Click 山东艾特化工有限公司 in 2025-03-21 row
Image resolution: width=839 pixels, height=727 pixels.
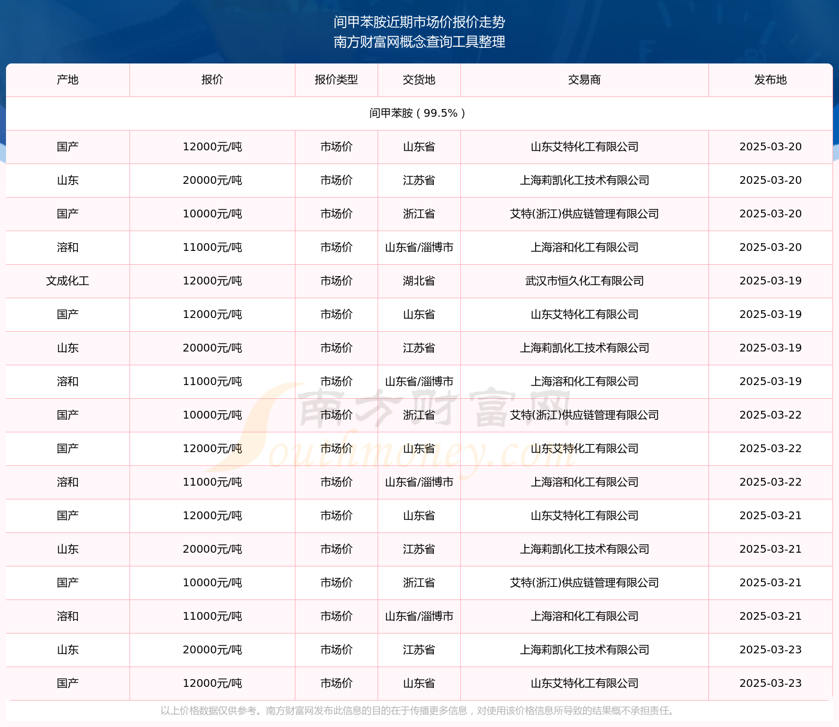(x=584, y=516)
